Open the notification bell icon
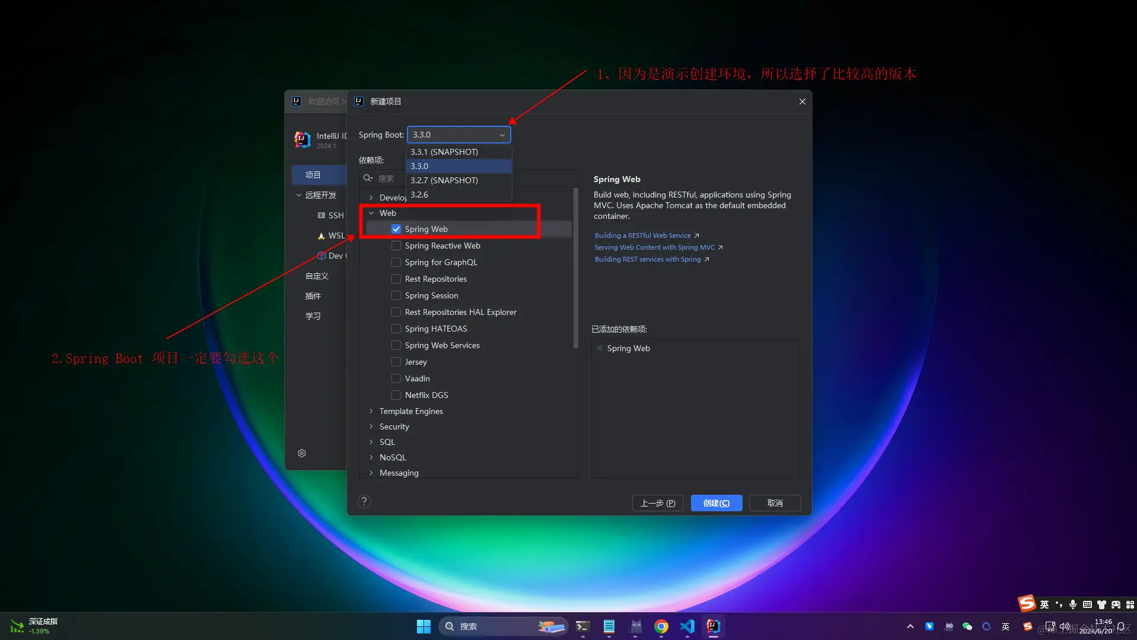Image resolution: width=1137 pixels, height=640 pixels. (x=1120, y=626)
